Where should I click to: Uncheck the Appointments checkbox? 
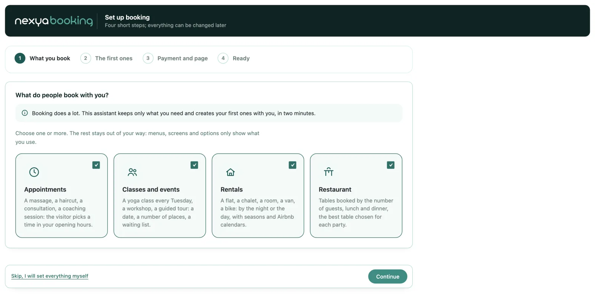[96, 165]
